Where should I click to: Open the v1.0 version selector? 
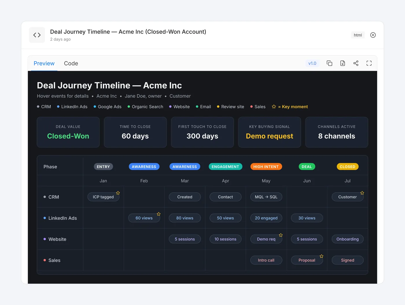point(312,63)
